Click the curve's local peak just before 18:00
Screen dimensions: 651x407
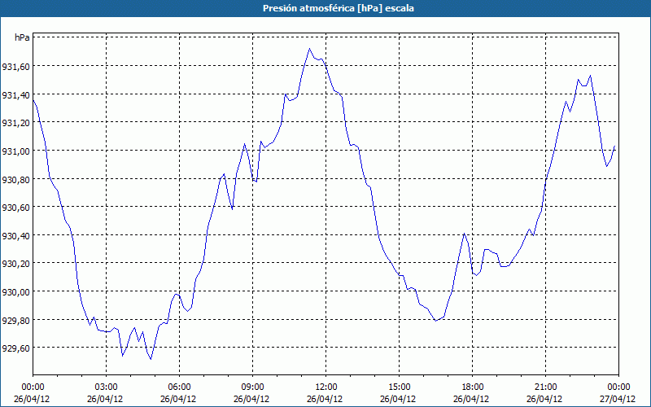(x=464, y=234)
